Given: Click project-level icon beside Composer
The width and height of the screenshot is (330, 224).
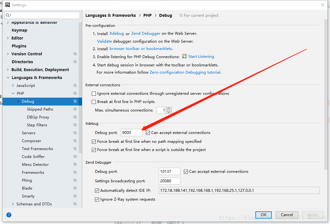Looking at the screenshot, I should 75,141.
